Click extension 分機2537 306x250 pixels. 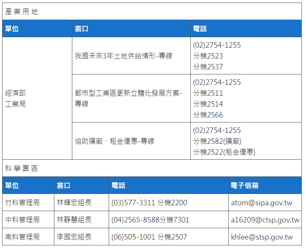[x=208, y=67]
